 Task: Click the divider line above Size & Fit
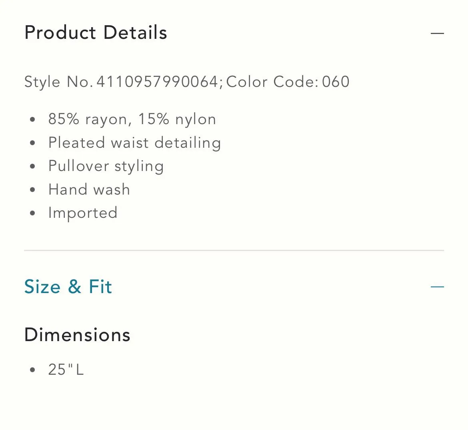234,250
